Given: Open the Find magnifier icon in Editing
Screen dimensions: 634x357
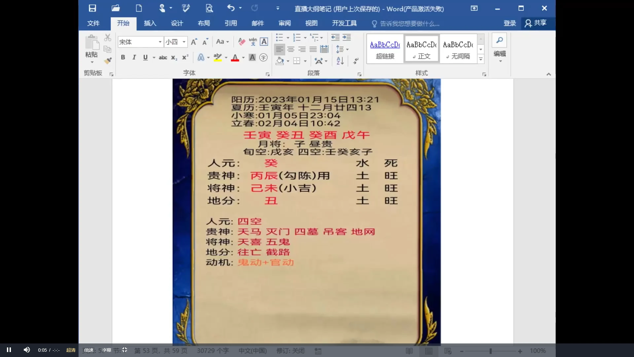Looking at the screenshot, I should (499, 40).
